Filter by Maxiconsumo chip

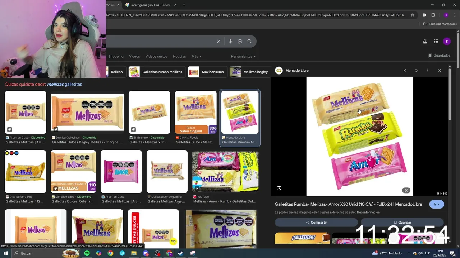point(208,72)
